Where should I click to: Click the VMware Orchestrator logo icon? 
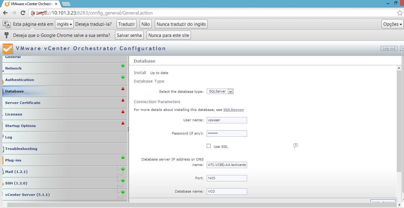(8, 48)
